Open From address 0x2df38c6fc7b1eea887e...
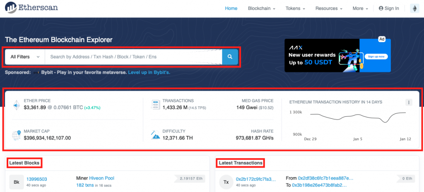This screenshot has width=424, height=192. (x=325, y=178)
